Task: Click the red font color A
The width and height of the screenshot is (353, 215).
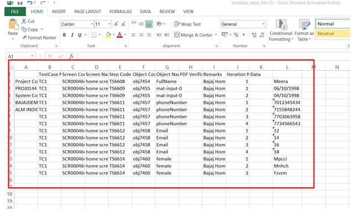Action: [120, 35]
